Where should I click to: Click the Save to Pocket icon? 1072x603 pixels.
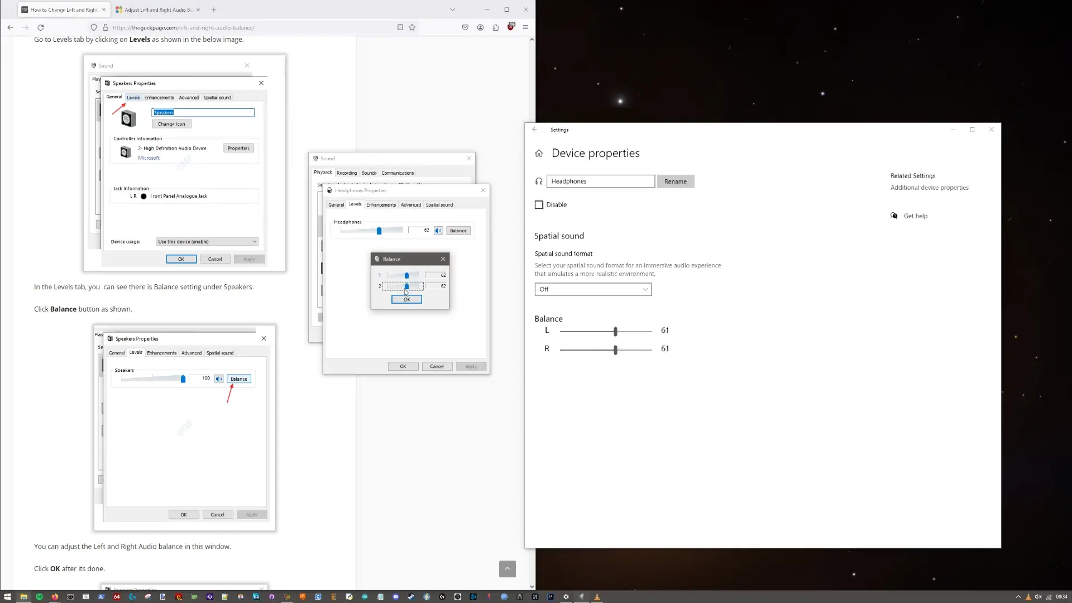pos(465,27)
